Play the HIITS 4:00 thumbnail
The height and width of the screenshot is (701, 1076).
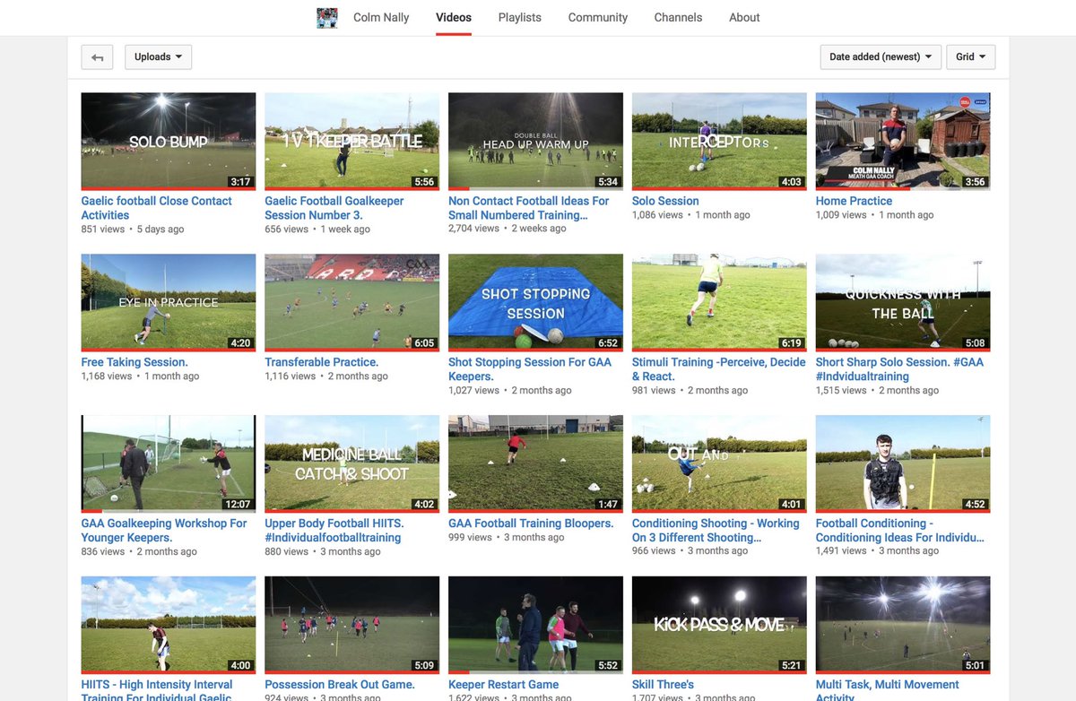pos(169,626)
